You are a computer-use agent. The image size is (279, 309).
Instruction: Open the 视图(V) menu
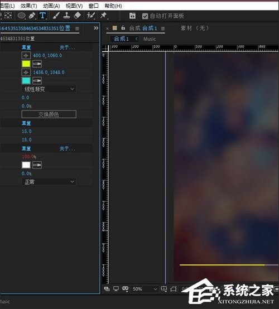click(x=74, y=6)
